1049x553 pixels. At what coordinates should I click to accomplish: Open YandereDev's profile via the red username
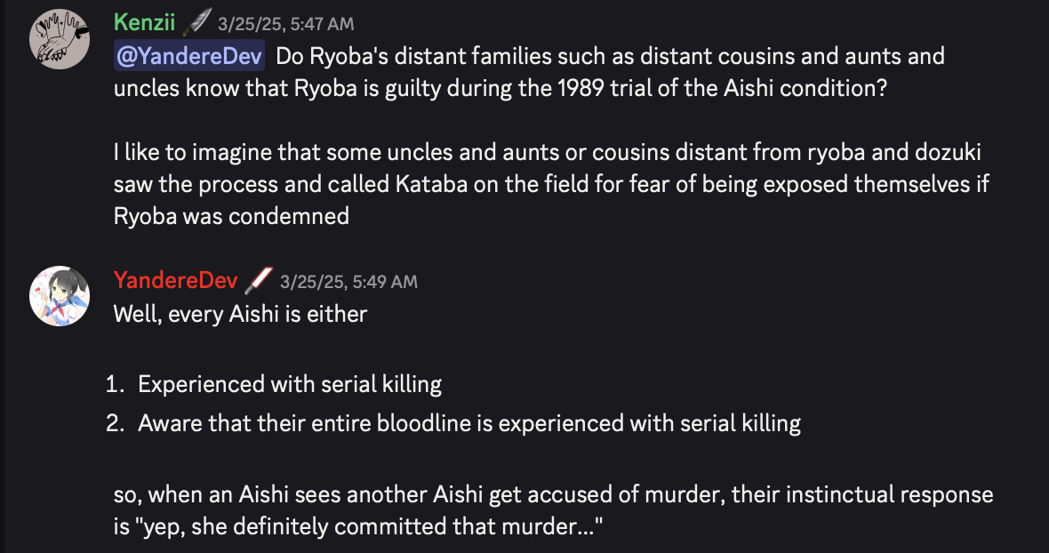click(175, 281)
